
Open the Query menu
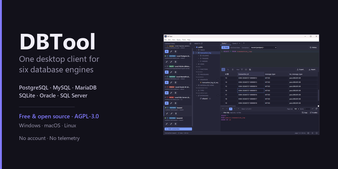pyautogui.click(x=179, y=40)
